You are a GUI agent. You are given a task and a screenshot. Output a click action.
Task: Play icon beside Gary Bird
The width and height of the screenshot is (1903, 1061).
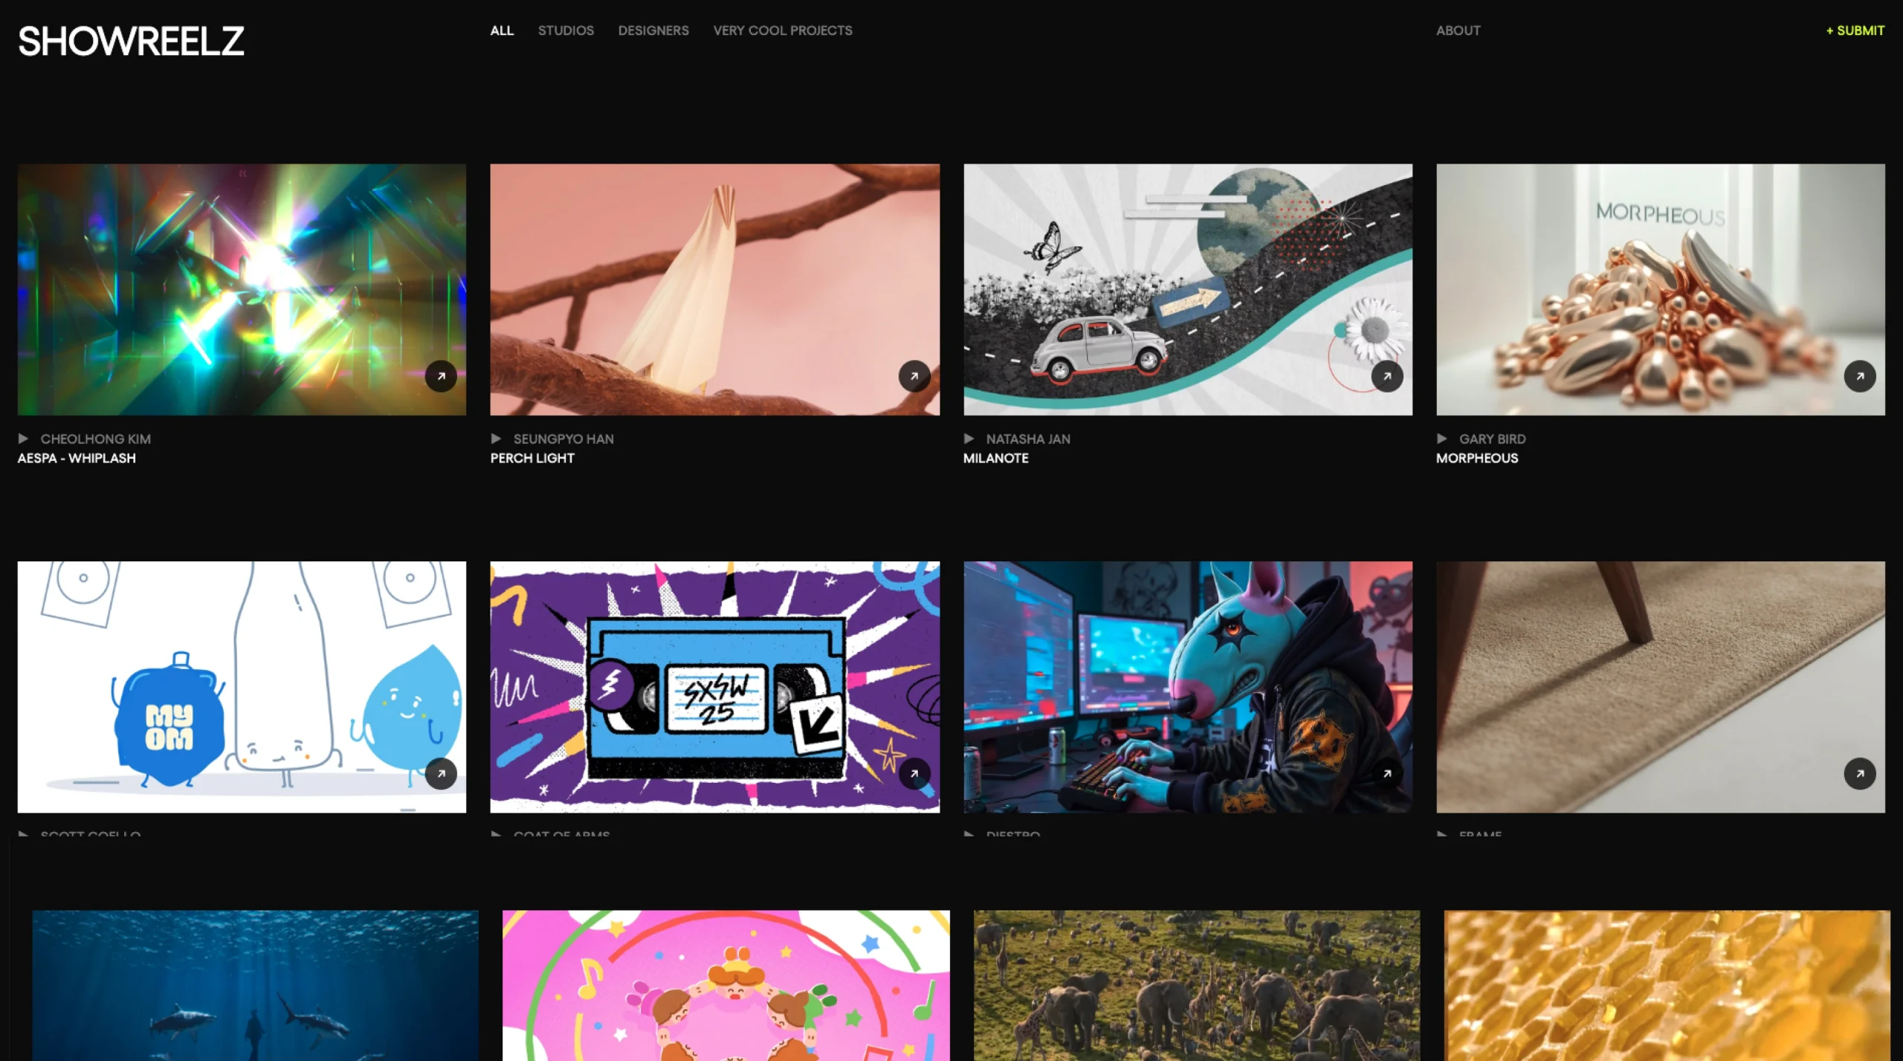pos(1441,439)
